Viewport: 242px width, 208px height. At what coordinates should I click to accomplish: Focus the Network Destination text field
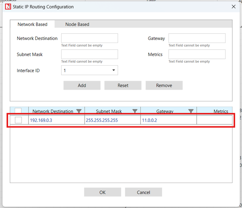(x=90, y=38)
